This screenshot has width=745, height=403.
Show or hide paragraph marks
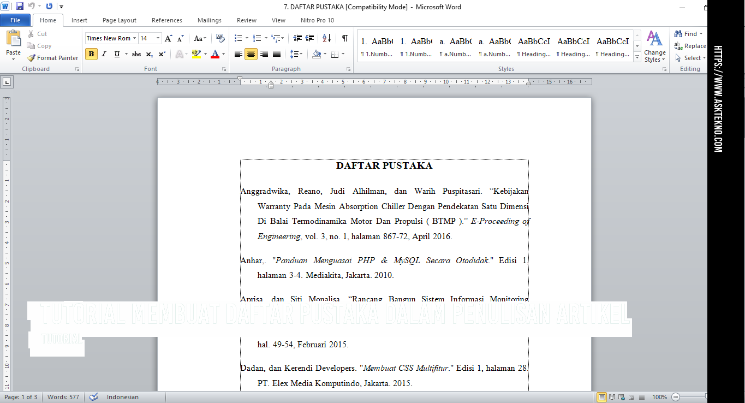[x=344, y=38]
